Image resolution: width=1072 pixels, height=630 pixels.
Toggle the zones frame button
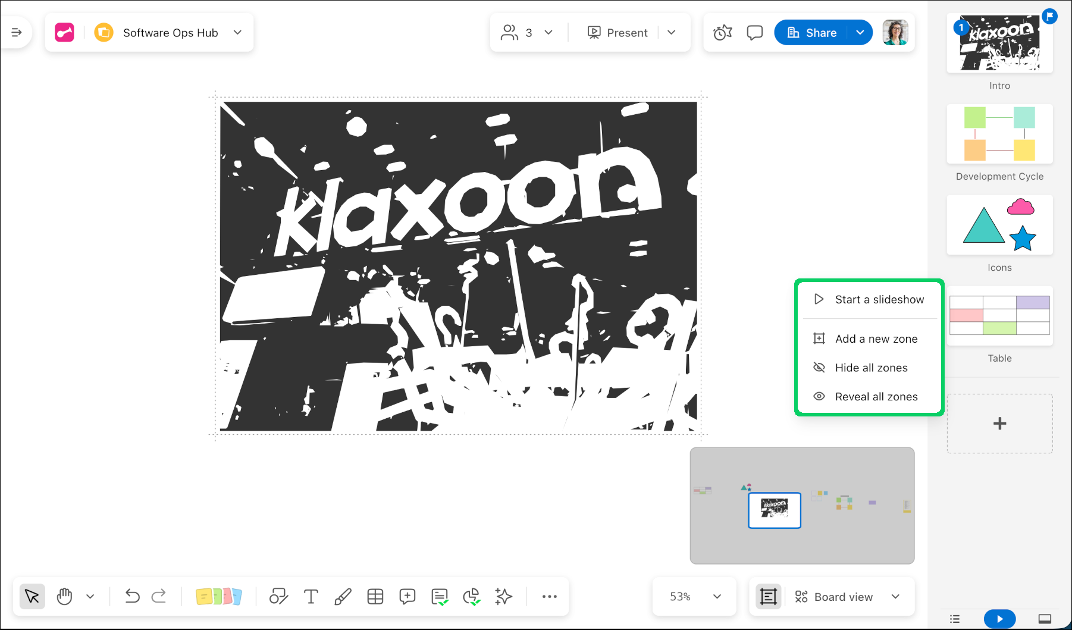[768, 597]
